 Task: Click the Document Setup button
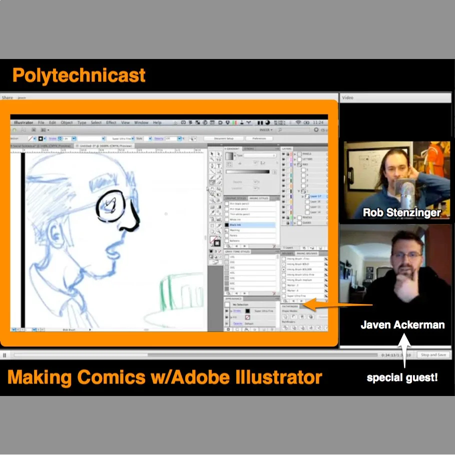pyautogui.click(x=224, y=138)
